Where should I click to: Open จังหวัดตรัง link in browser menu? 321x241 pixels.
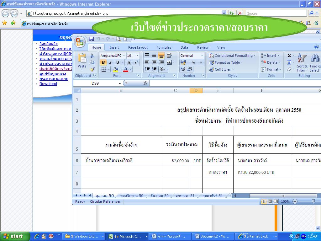point(49,44)
